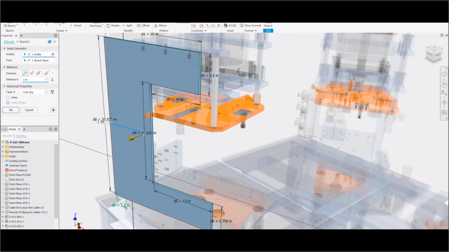Activate the Pan tool in navigation bar

(444, 85)
